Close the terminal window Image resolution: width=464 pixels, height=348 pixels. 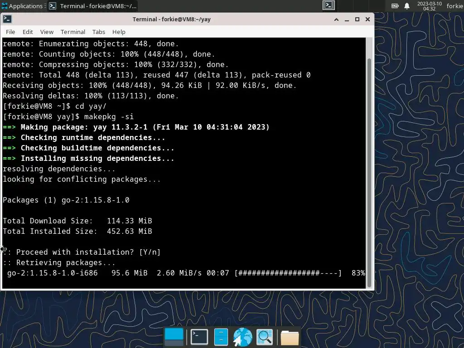tap(367, 19)
